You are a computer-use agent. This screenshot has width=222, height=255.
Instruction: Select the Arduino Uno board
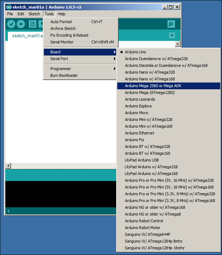point(169,52)
